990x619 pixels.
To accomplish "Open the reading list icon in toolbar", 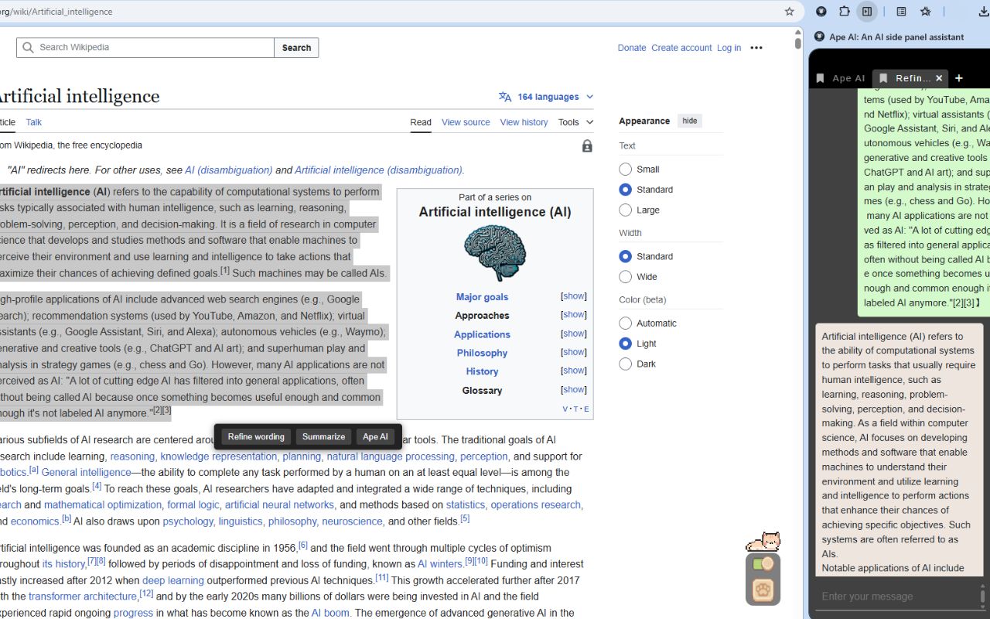I will [x=901, y=12].
